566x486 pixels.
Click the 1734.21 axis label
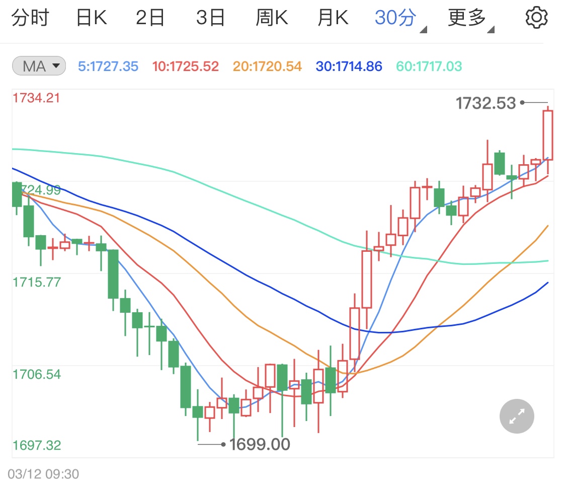[x=36, y=98]
